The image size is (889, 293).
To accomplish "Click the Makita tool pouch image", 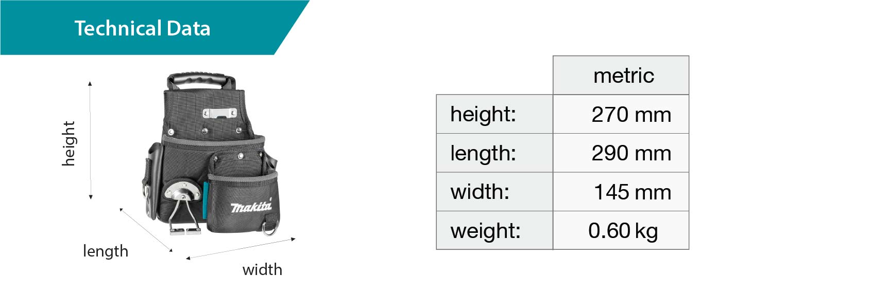I will [x=211, y=154].
